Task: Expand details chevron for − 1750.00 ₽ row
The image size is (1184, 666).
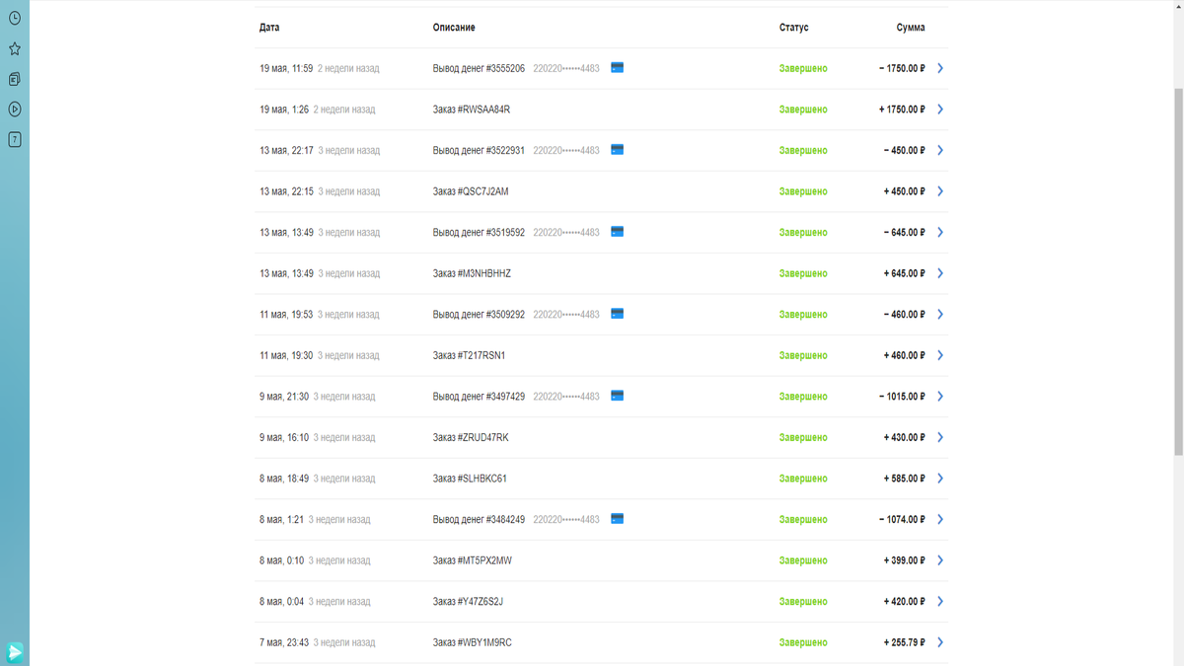Action: pyautogui.click(x=940, y=68)
